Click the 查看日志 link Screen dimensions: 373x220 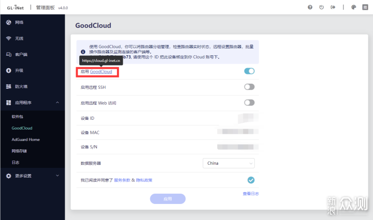[x=251, y=194]
